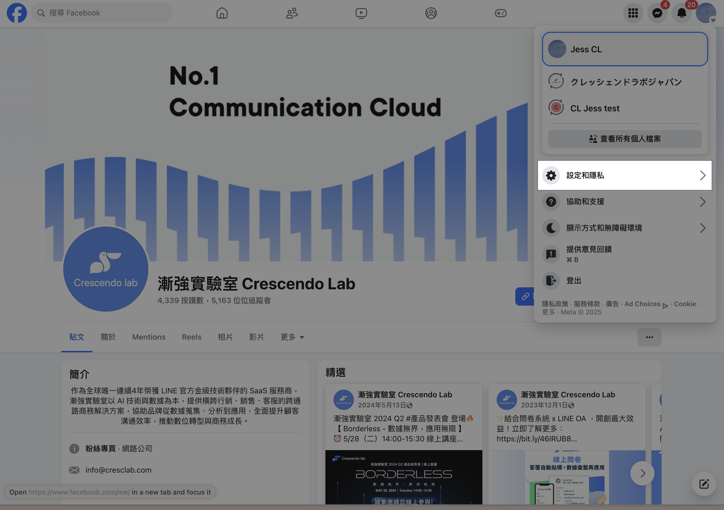Switch to CL Jess test profile
The image size is (724, 510).
coord(625,108)
